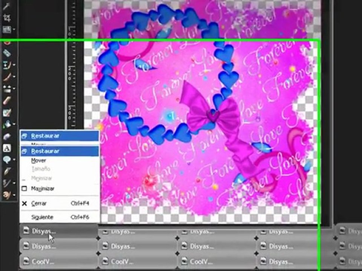Select the Picture Tube tool
This screenshot has width=362, height=271.
(x=7, y=113)
